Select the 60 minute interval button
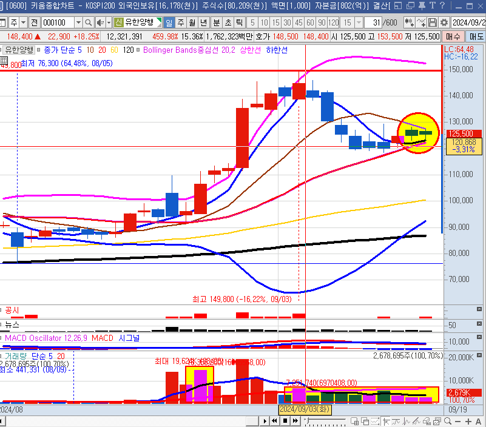The width and height of the screenshot is (486, 427). click(x=310, y=22)
